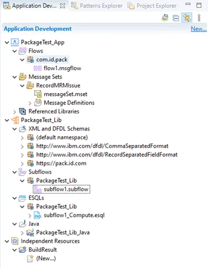
Task: Open the View Menu three-dots button
Action: (x=199, y=18)
